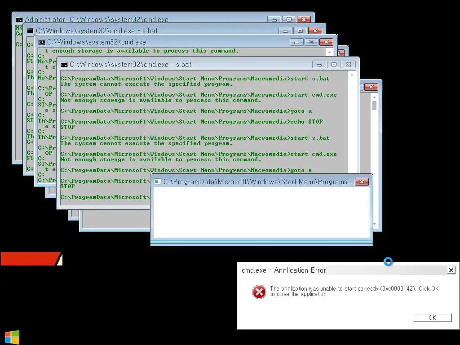The height and width of the screenshot is (345, 460).
Task: Maximize the third cmd.exe window
Action: point(312,42)
